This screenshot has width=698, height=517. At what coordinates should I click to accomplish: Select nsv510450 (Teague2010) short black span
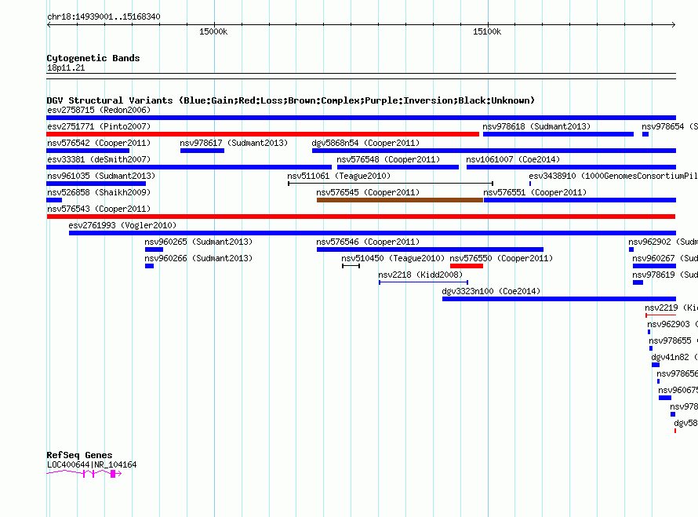351,266
